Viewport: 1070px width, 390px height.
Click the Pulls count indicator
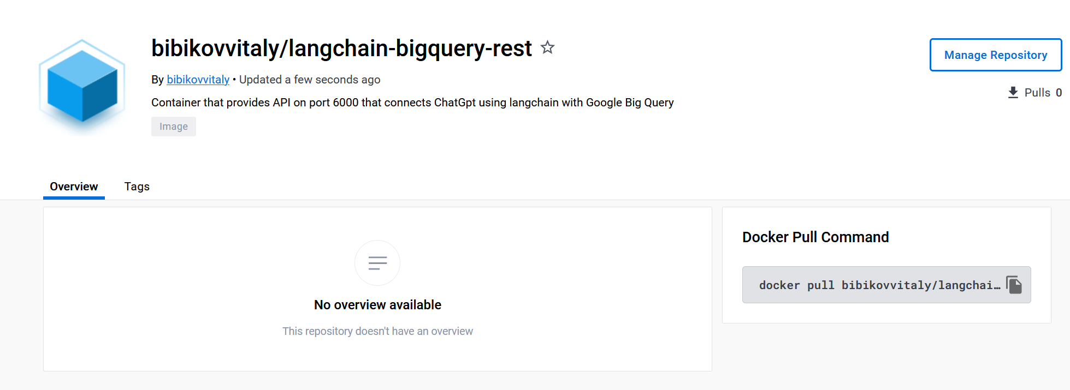pos(1041,92)
